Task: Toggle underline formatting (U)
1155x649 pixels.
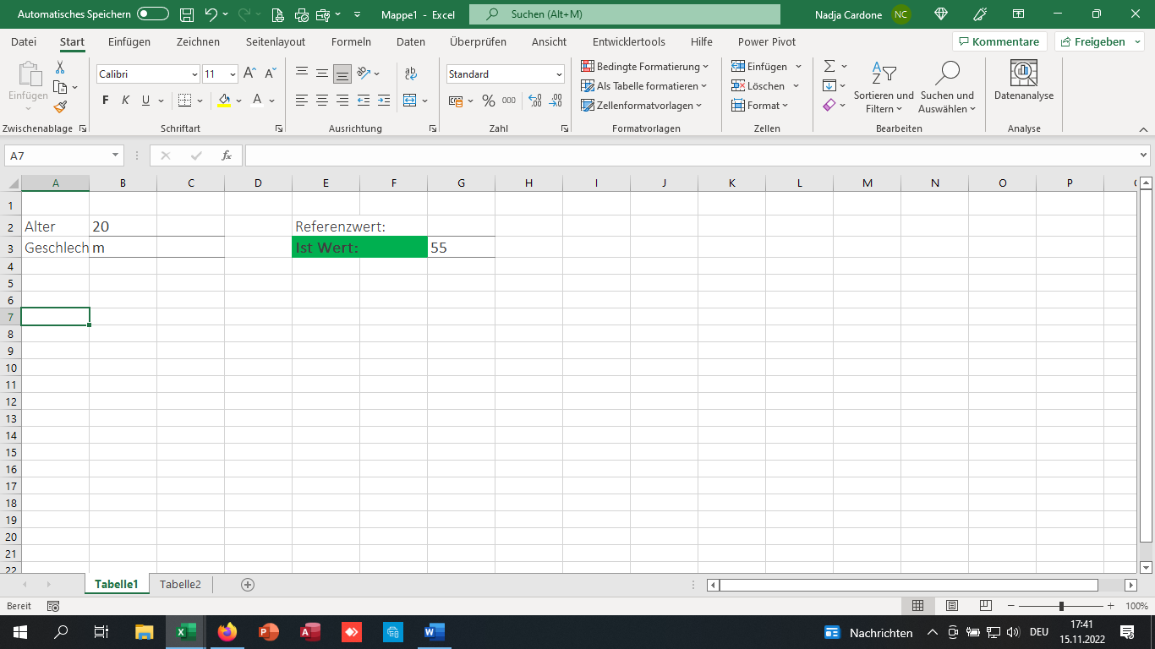Action: coord(146,100)
